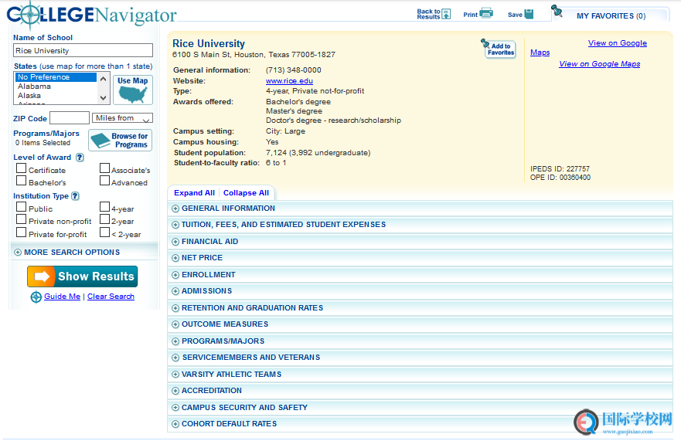Expand the Admissions section

[x=420, y=291]
